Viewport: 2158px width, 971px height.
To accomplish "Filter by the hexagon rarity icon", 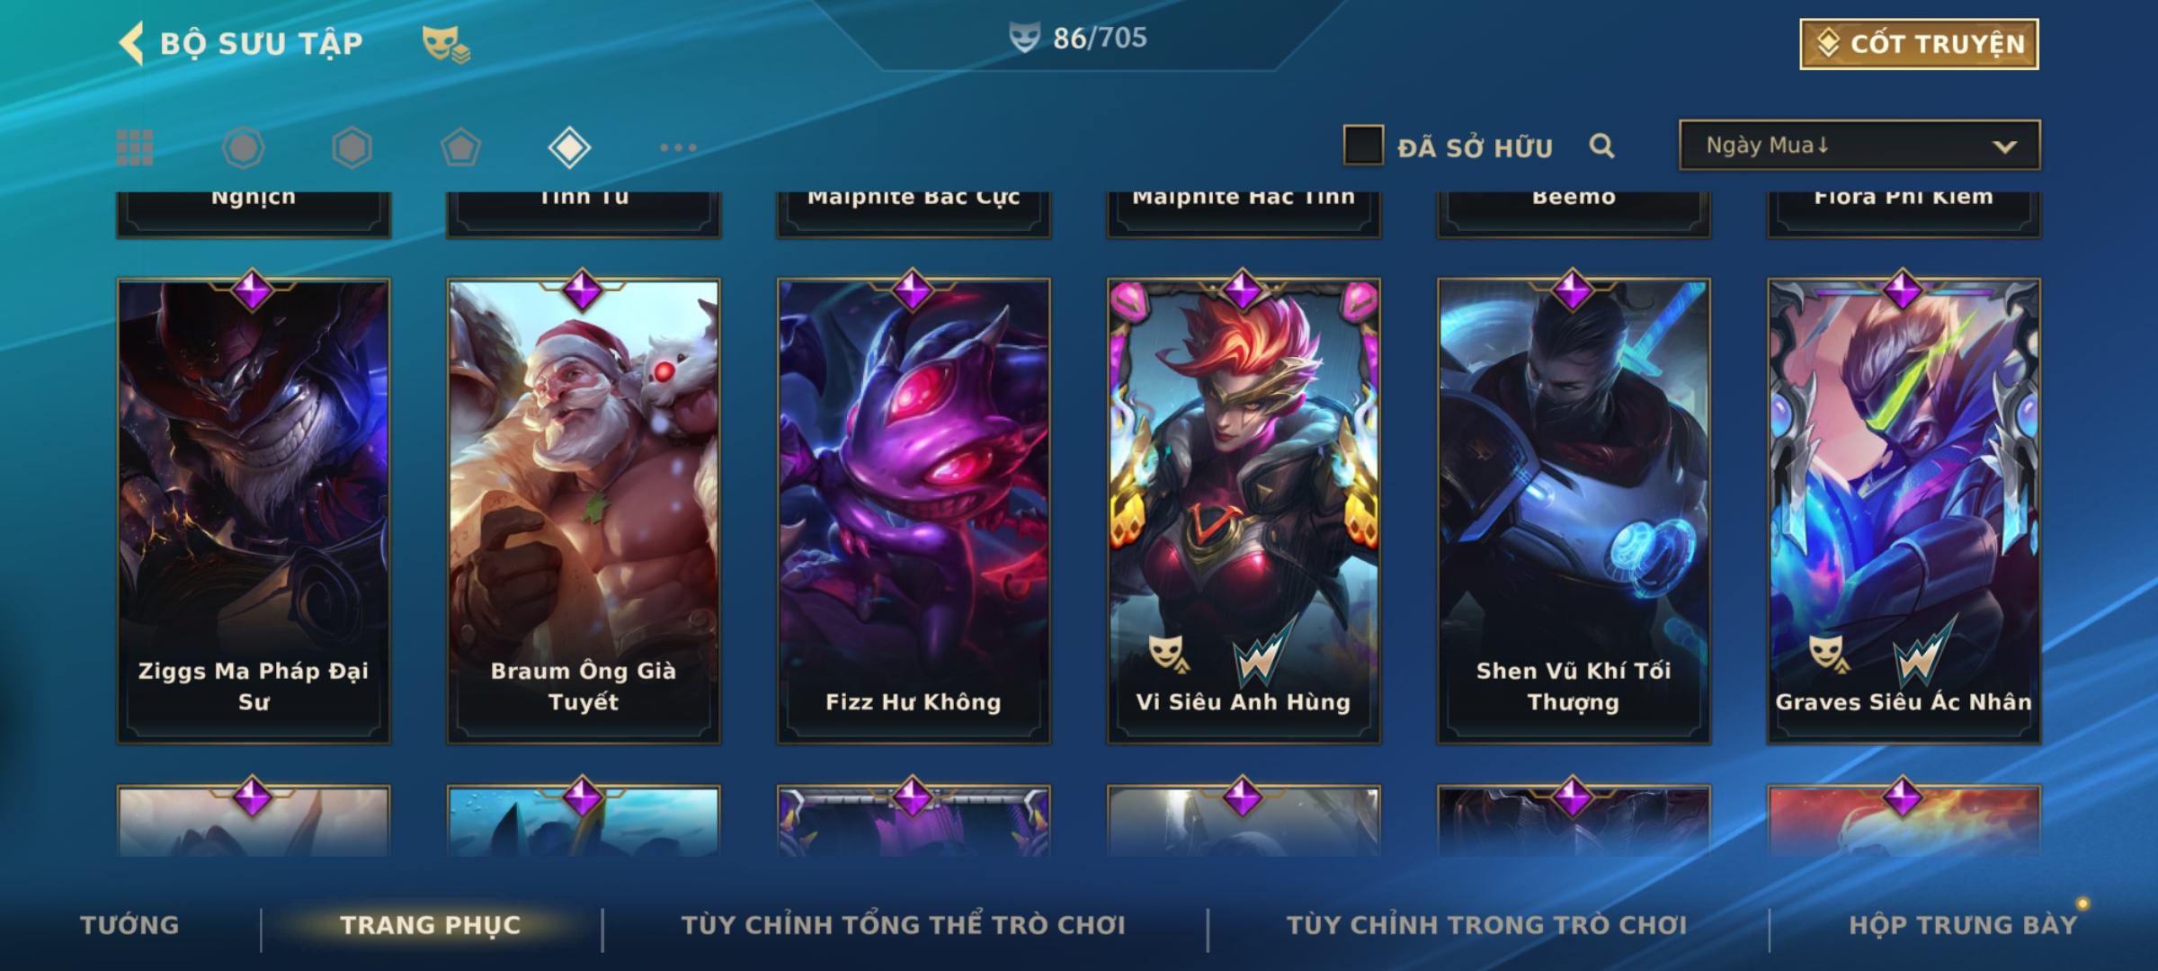I will coord(352,147).
